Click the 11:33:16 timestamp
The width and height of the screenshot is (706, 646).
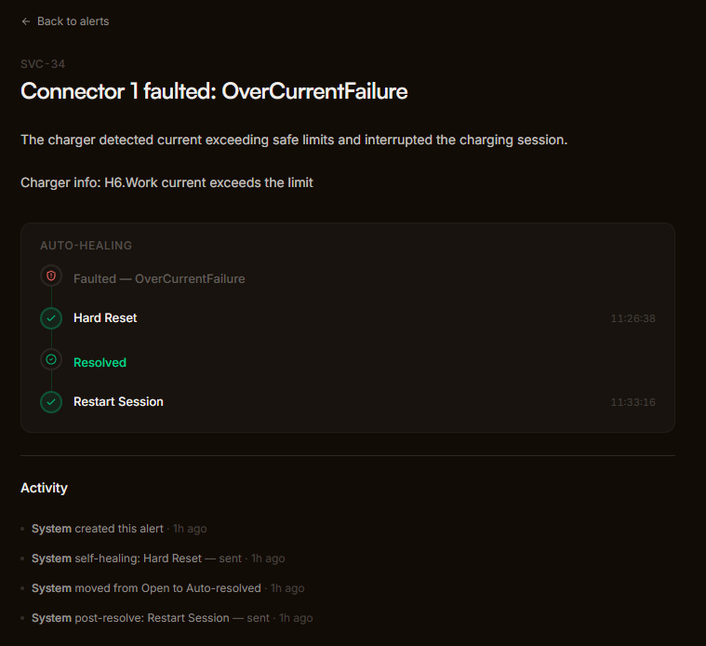pos(633,402)
